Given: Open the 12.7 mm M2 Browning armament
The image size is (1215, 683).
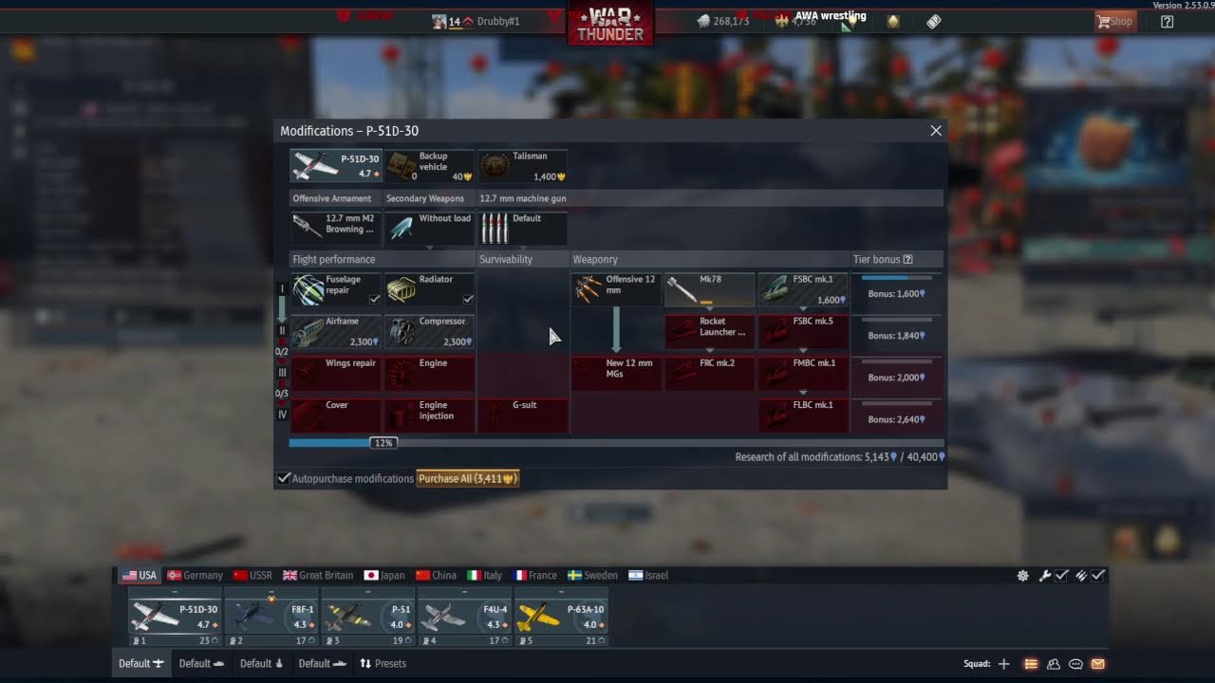Looking at the screenshot, I should (x=335, y=228).
